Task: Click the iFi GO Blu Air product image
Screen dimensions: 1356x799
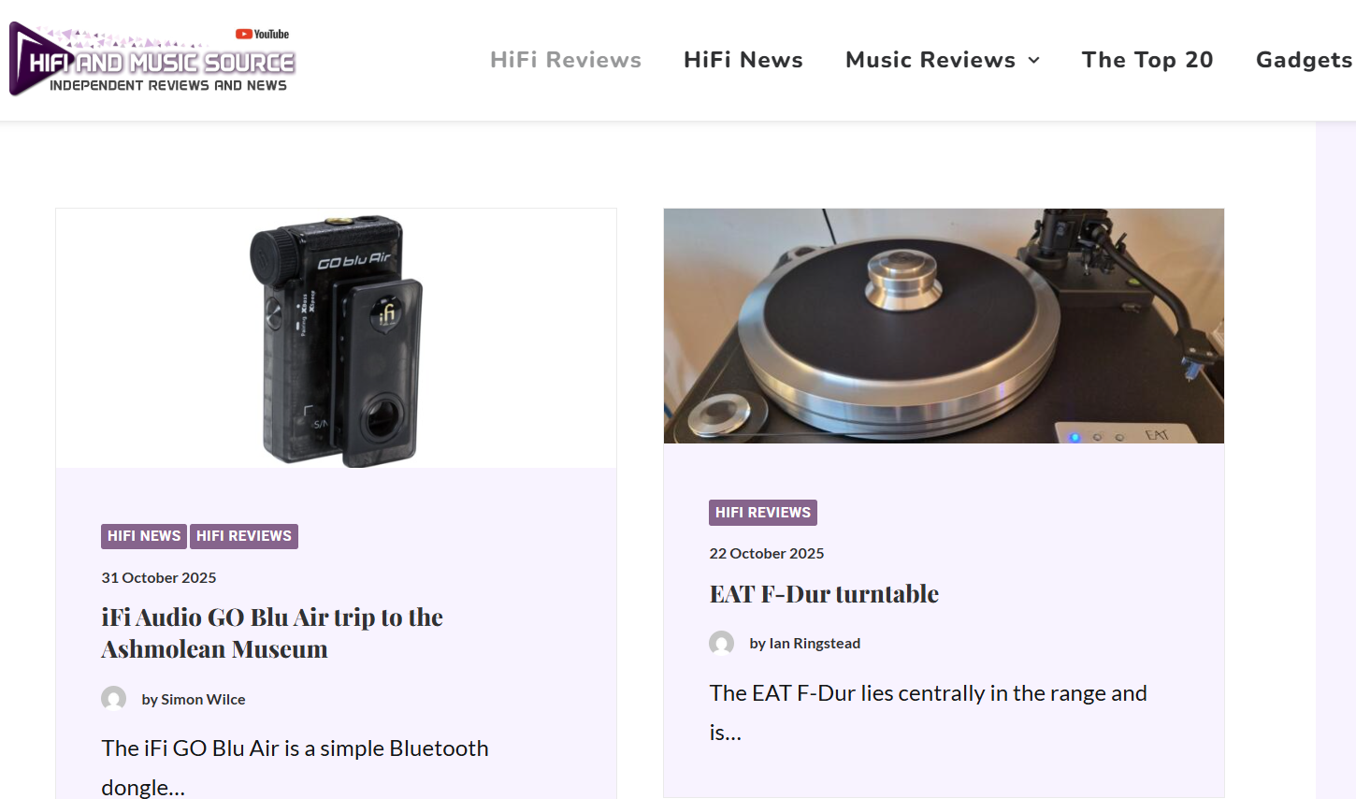Action: (336, 339)
